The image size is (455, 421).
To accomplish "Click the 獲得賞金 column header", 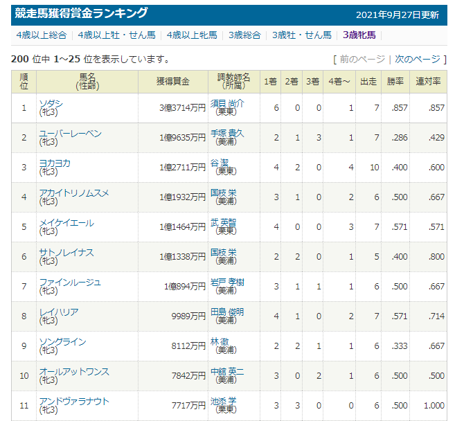I will (x=173, y=82).
